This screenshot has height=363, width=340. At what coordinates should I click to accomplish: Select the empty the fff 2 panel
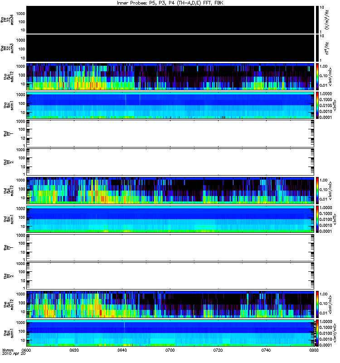[170, 276]
